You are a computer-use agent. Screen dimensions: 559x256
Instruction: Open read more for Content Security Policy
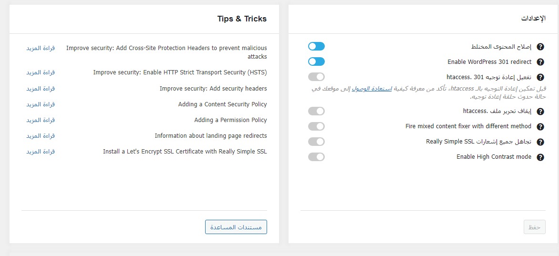[41, 104]
